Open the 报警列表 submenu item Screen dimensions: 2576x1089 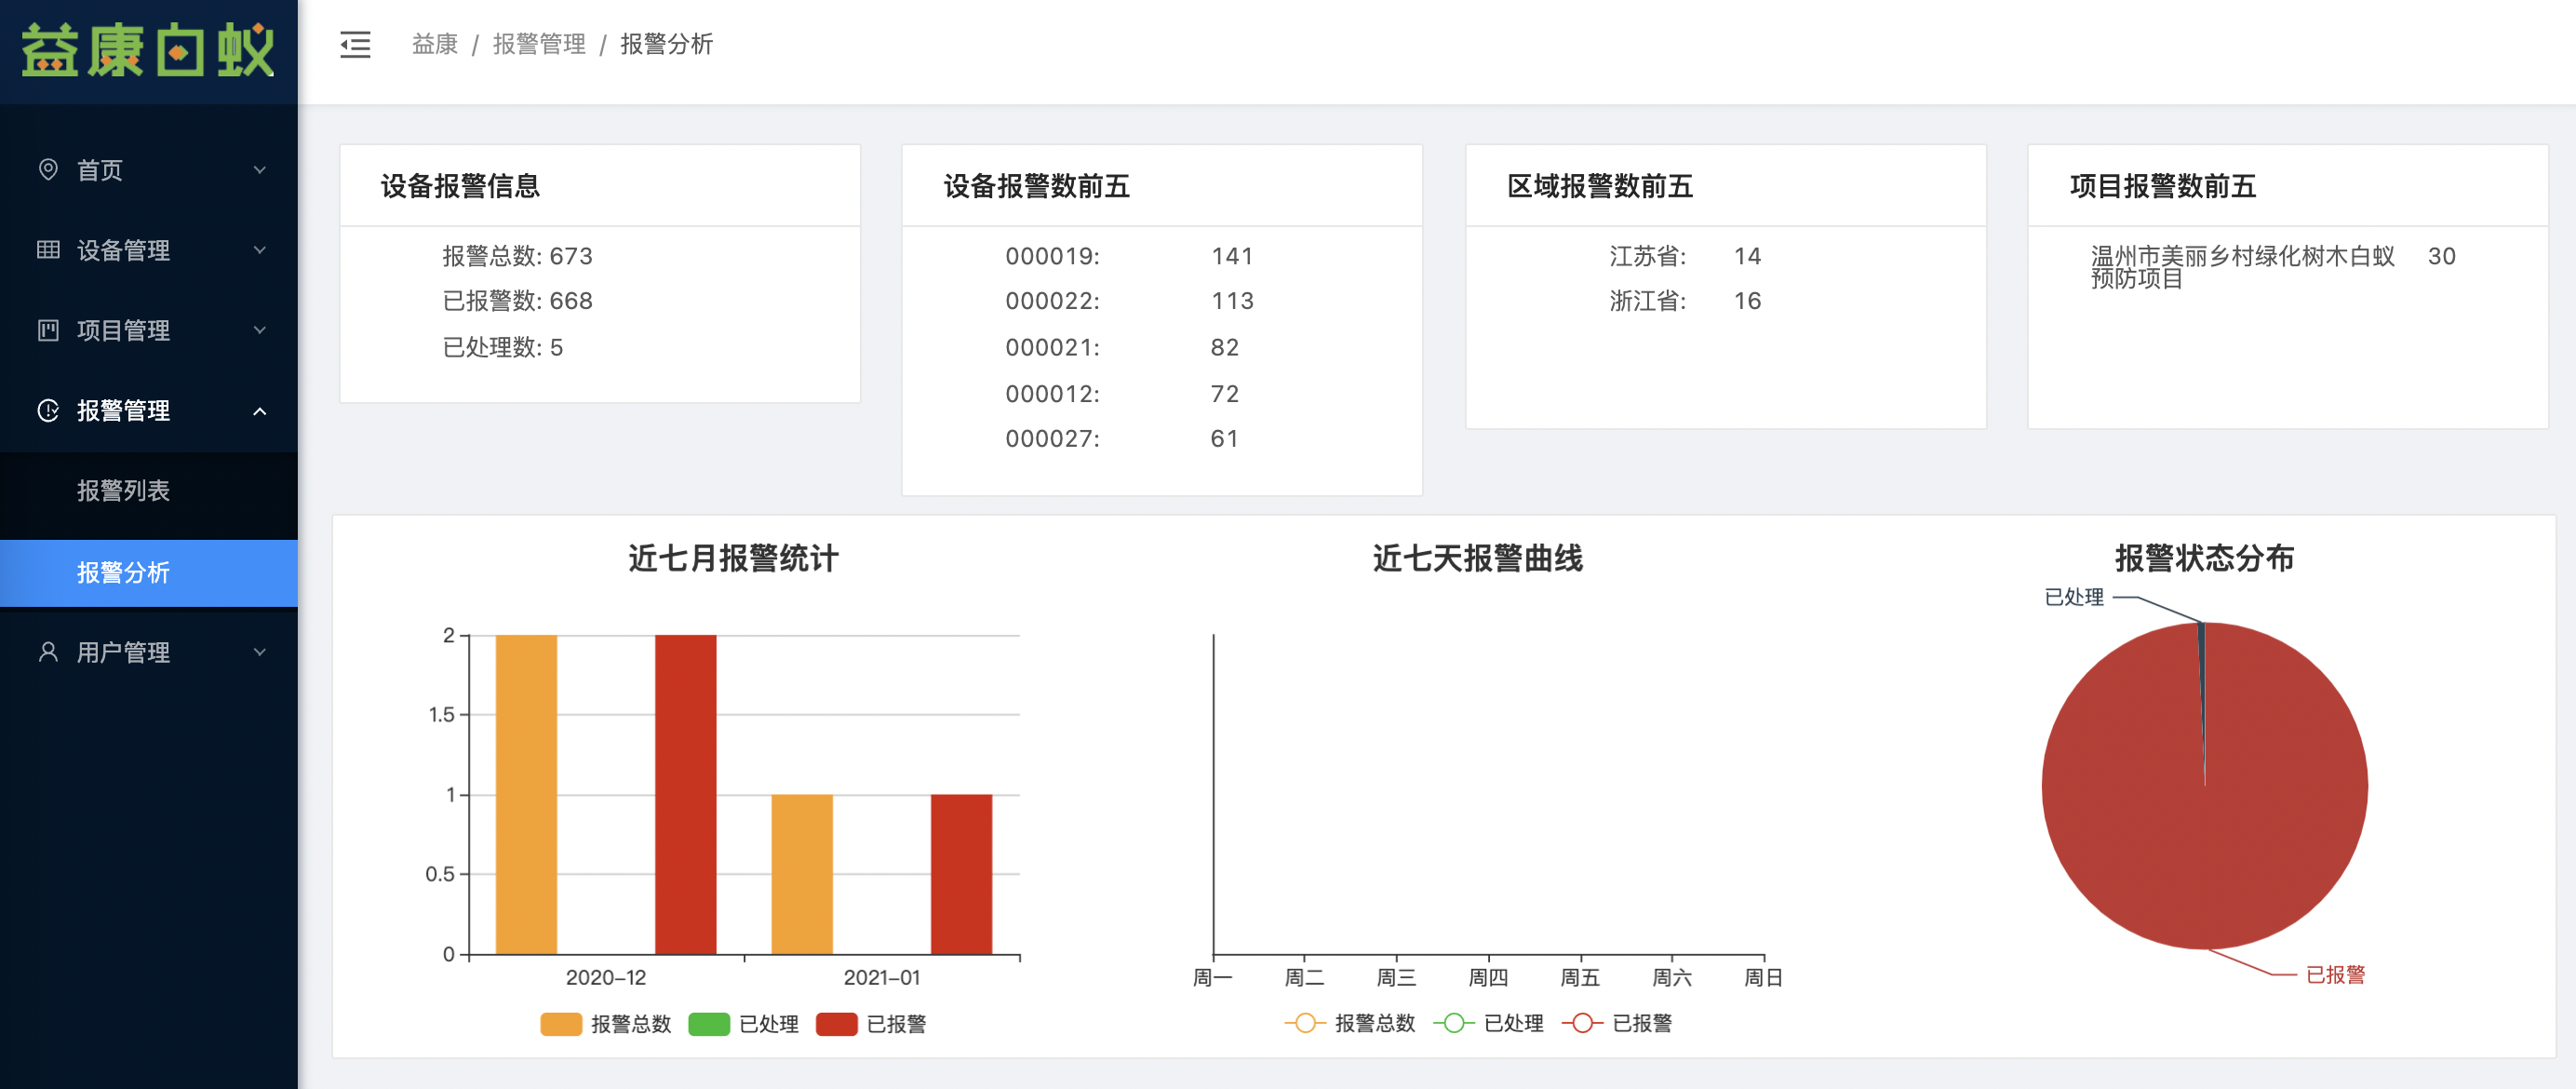click(x=123, y=491)
